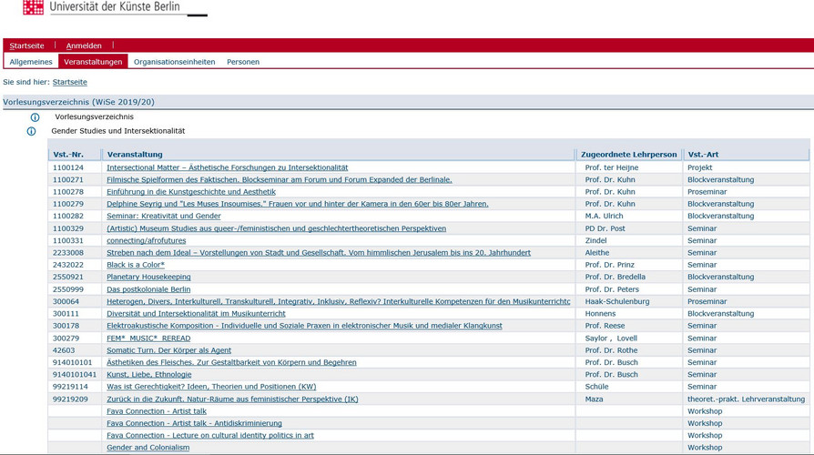Open the Personen tab
The width and height of the screenshot is (814, 455).
click(243, 62)
